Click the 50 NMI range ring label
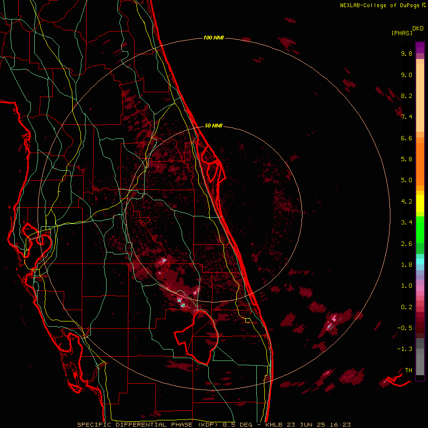The height and width of the screenshot is (428, 428). (214, 126)
